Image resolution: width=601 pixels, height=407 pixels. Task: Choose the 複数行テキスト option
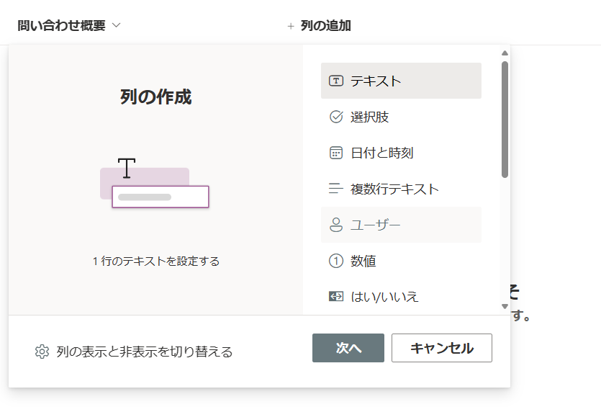coord(394,189)
